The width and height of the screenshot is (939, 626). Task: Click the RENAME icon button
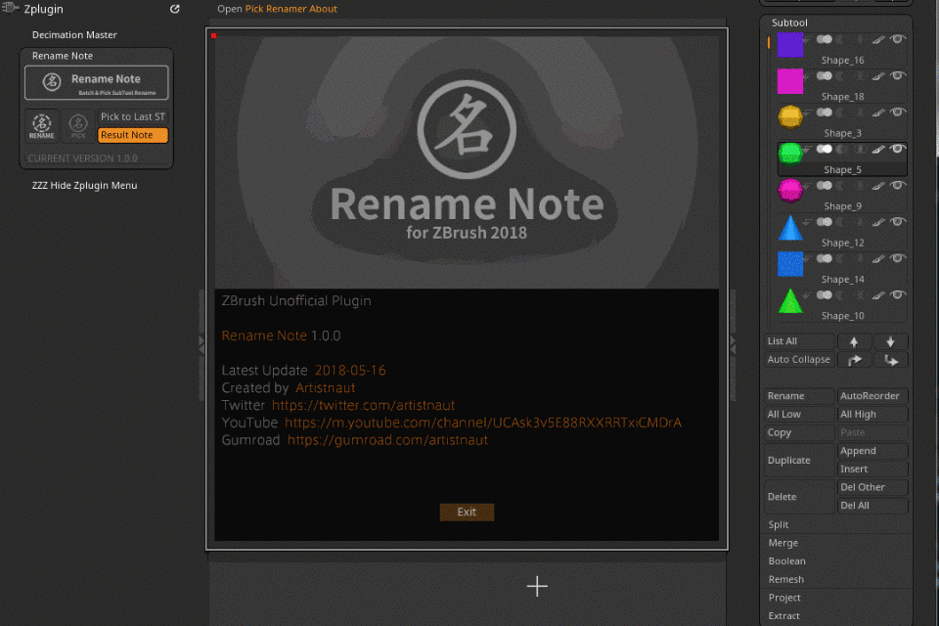point(42,126)
